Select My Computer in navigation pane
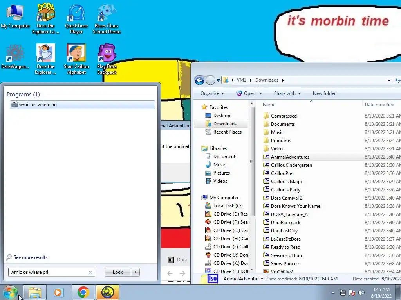 point(220,198)
